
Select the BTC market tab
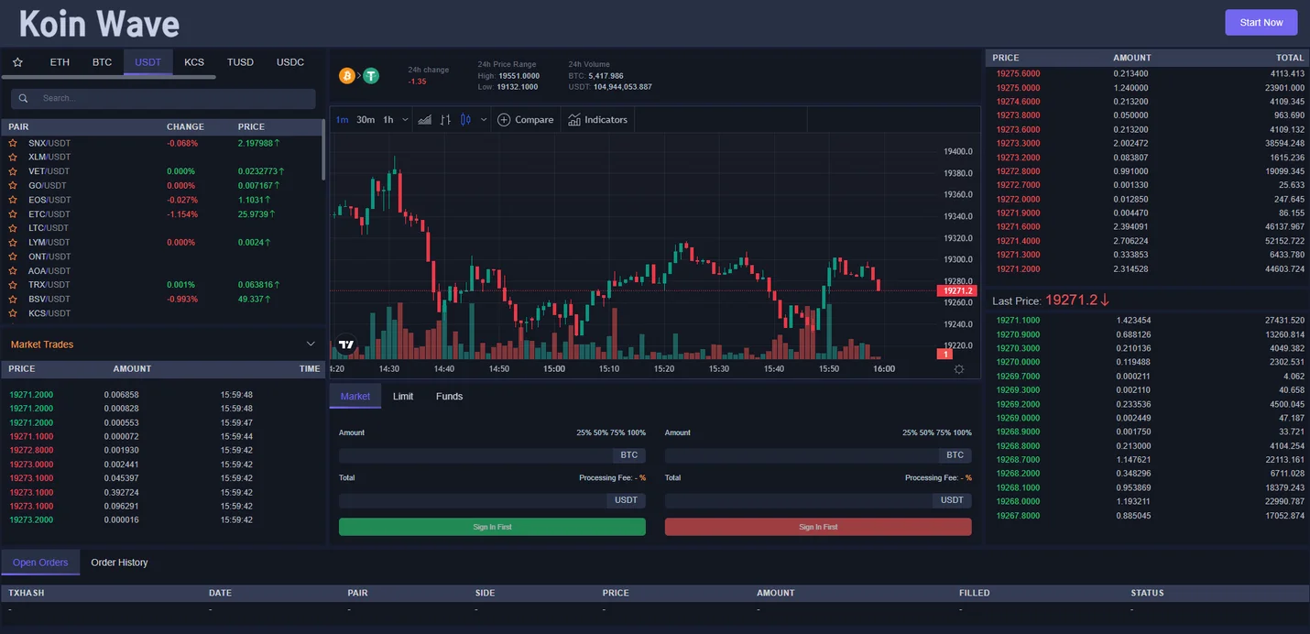pyautogui.click(x=102, y=62)
